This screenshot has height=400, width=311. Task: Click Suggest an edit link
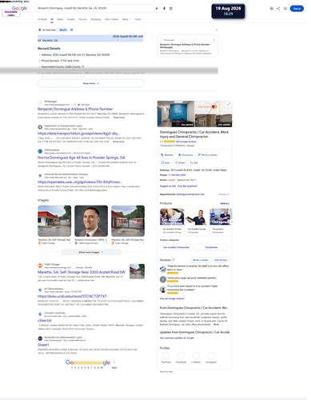(168, 186)
